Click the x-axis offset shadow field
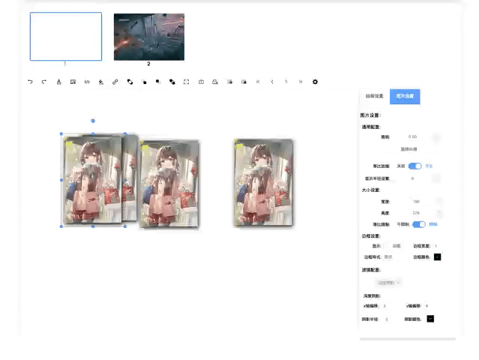 coord(391,306)
